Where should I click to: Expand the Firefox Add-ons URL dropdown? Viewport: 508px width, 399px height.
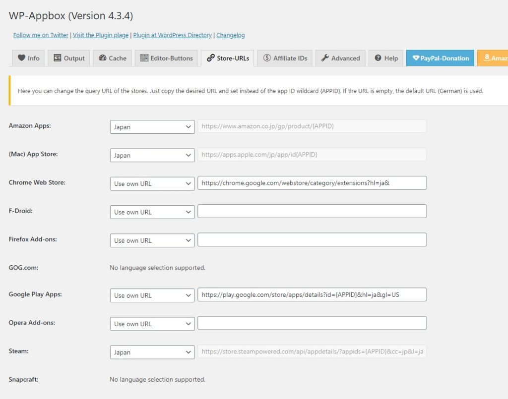point(152,240)
